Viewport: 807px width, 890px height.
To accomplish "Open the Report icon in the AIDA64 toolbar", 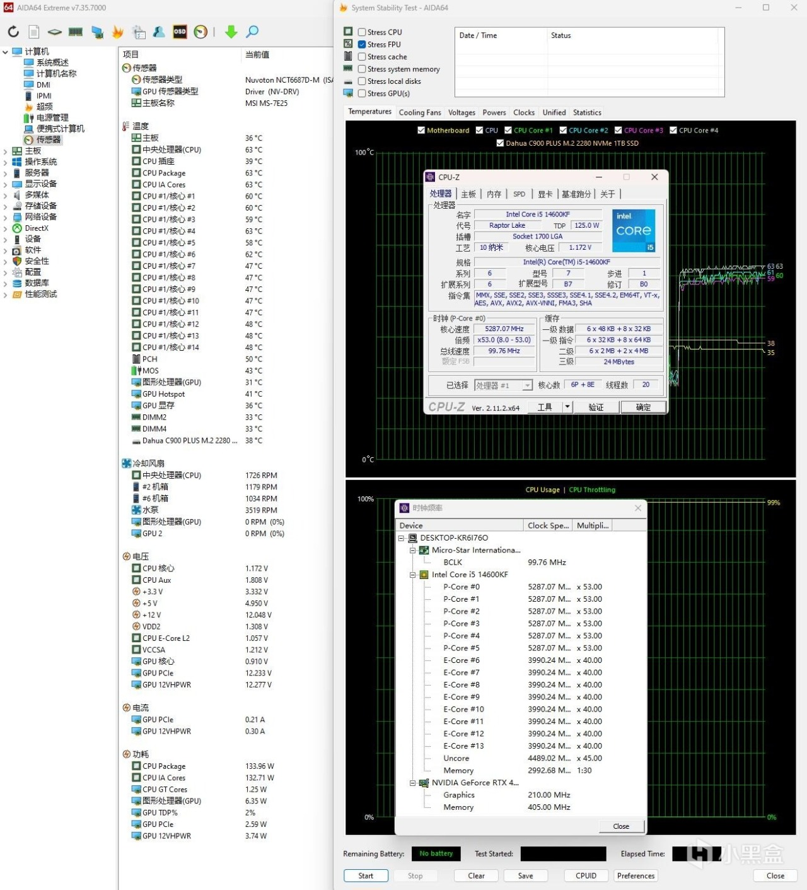I will click(34, 32).
